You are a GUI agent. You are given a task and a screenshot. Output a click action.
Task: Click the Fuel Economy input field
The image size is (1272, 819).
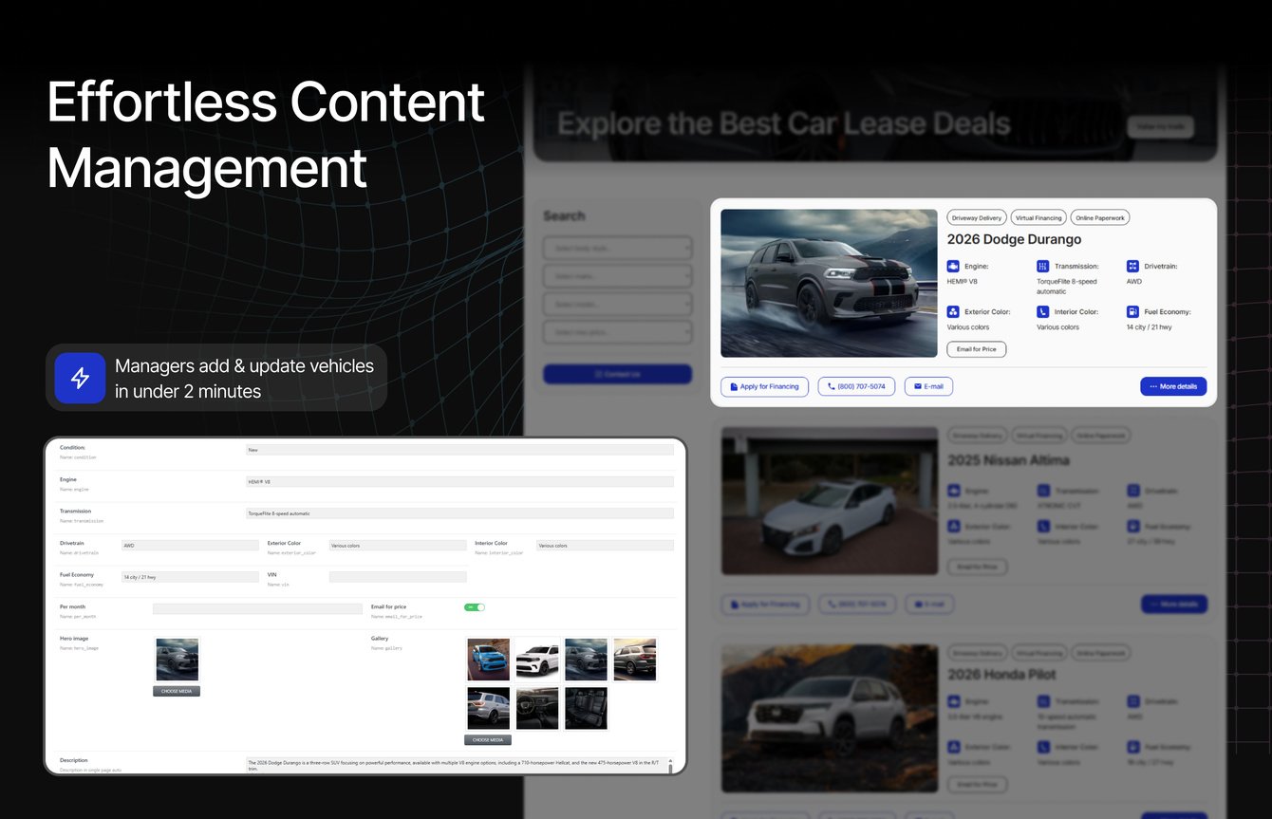(190, 577)
